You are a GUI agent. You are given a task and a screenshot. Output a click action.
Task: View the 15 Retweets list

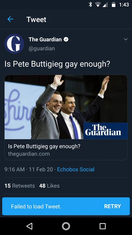pyautogui.click(x=20, y=186)
